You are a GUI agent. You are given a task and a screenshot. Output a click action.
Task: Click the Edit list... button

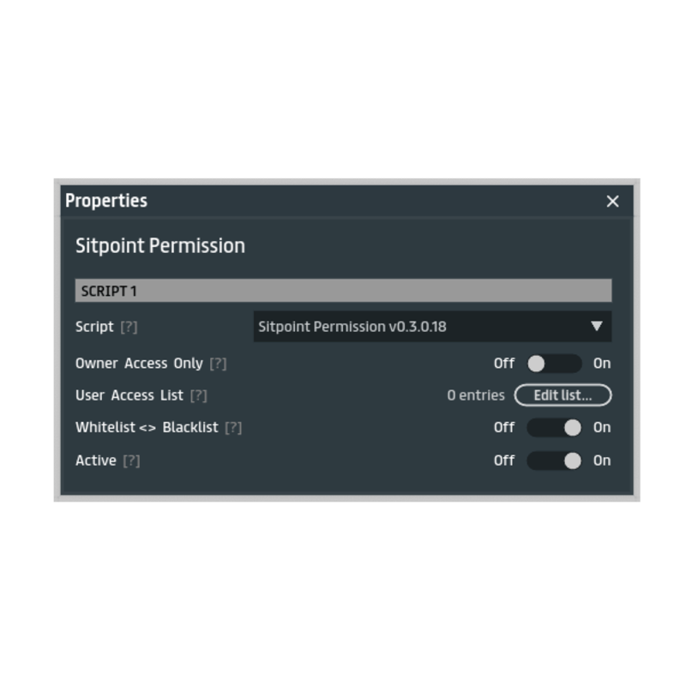click(563, 395)
